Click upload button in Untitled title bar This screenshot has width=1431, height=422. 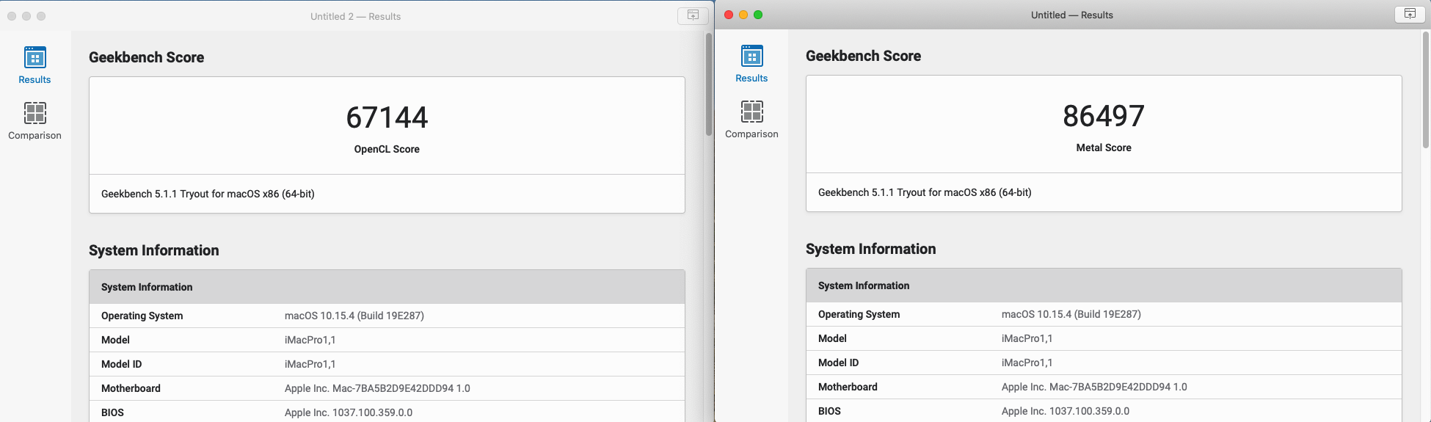pos(1410,14)
